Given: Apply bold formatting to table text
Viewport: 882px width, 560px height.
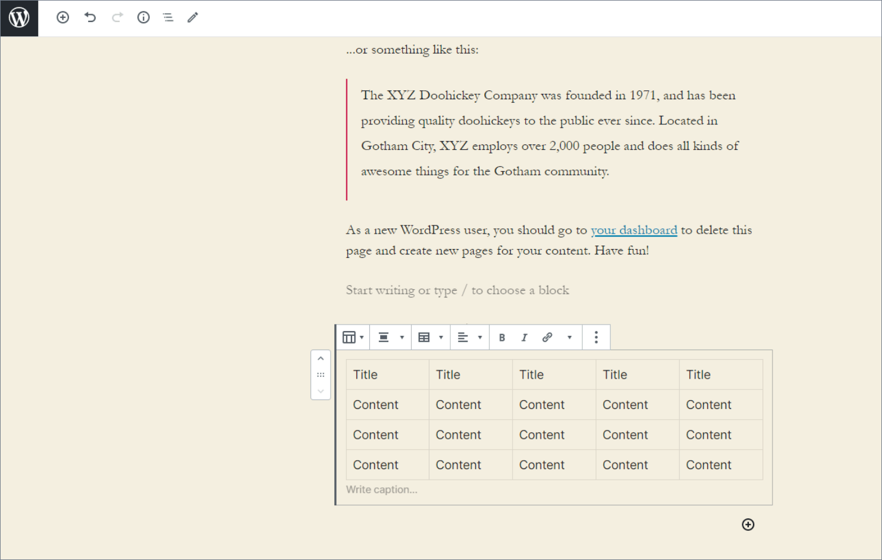Looking at the screenshot, I should click(503, 337).
